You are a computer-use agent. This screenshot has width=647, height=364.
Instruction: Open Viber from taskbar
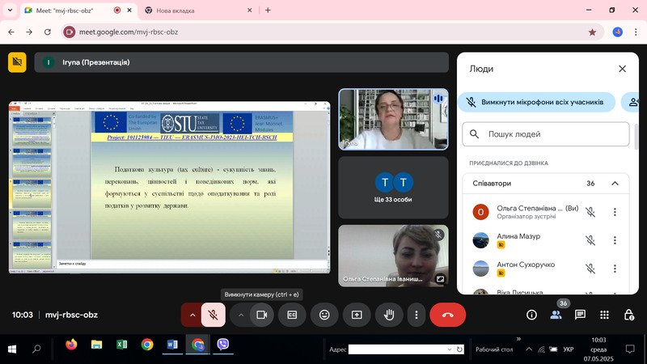pyautogui.click(x=223, y=345)
